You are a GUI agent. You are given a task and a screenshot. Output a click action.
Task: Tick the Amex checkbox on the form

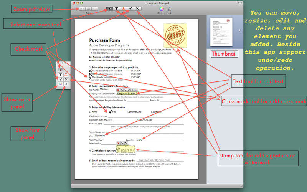[x=91, y=112]
